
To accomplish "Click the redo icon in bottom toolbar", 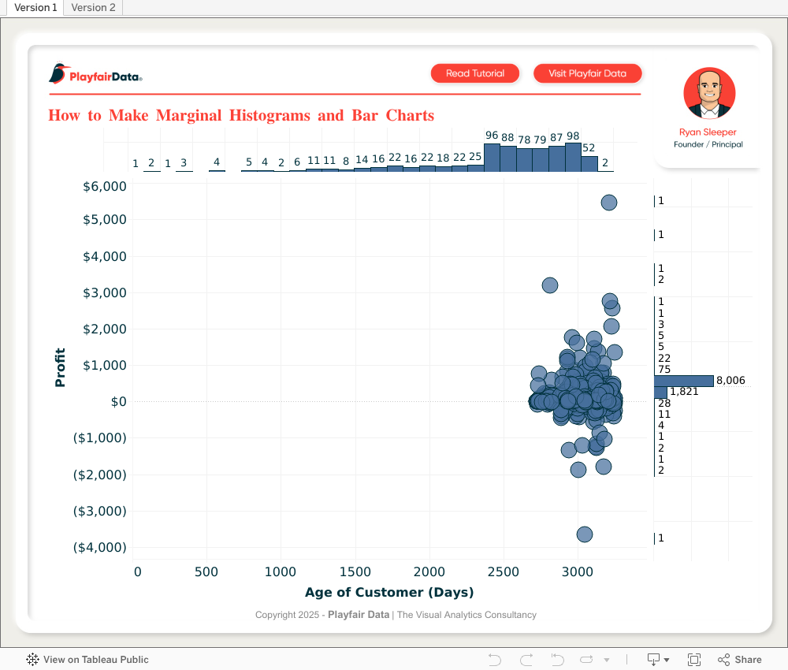I will pyautogui.click(x=526, y=660).
